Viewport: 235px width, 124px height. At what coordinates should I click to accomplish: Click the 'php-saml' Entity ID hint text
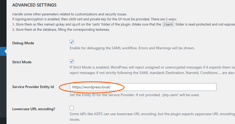pos(135,95)
